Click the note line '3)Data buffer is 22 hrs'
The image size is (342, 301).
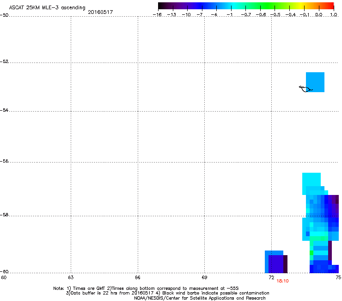coord(167,293)
